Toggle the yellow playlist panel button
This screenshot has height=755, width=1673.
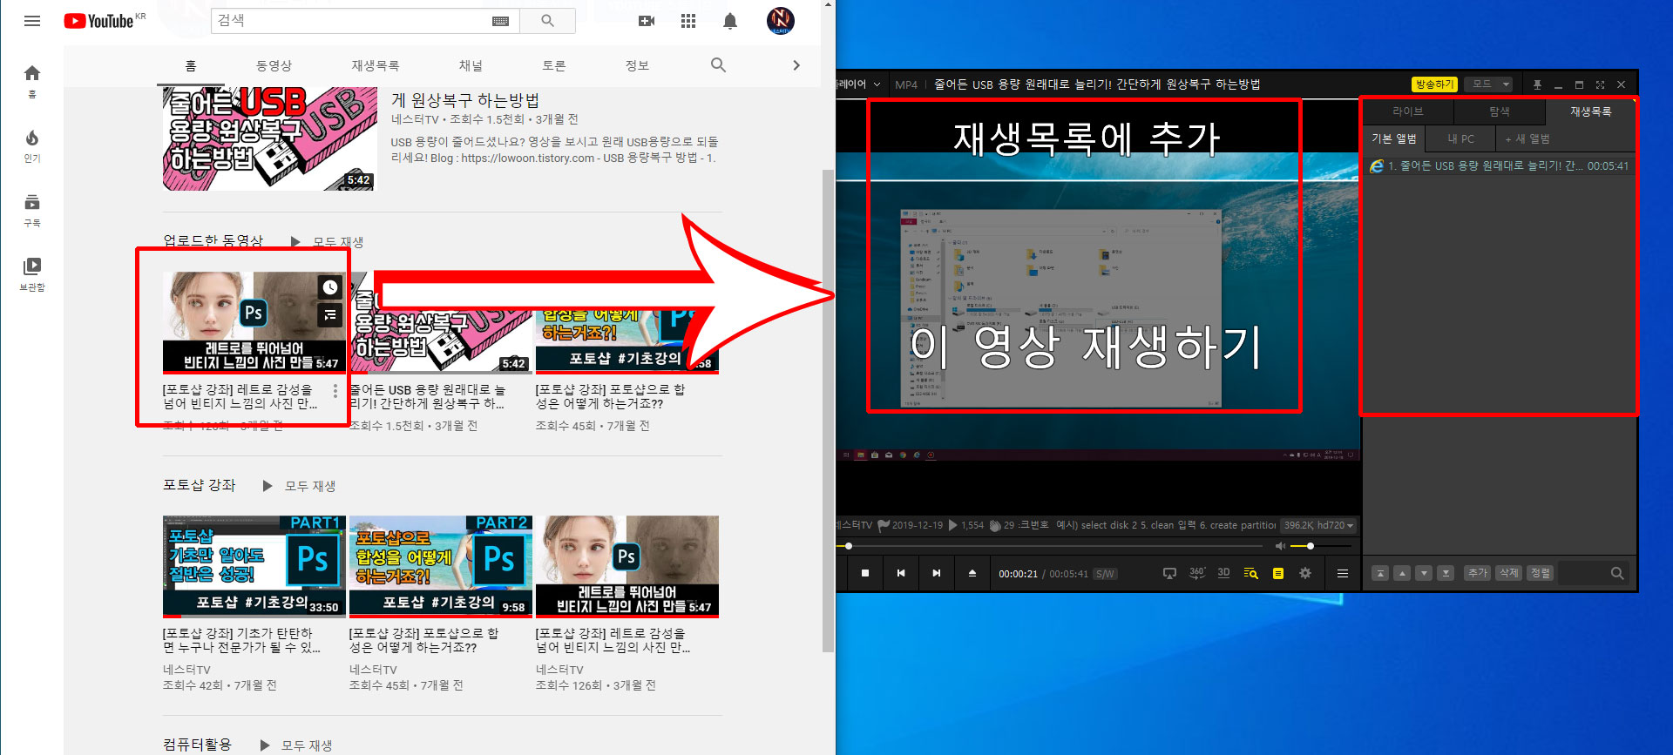(1278, 573)
